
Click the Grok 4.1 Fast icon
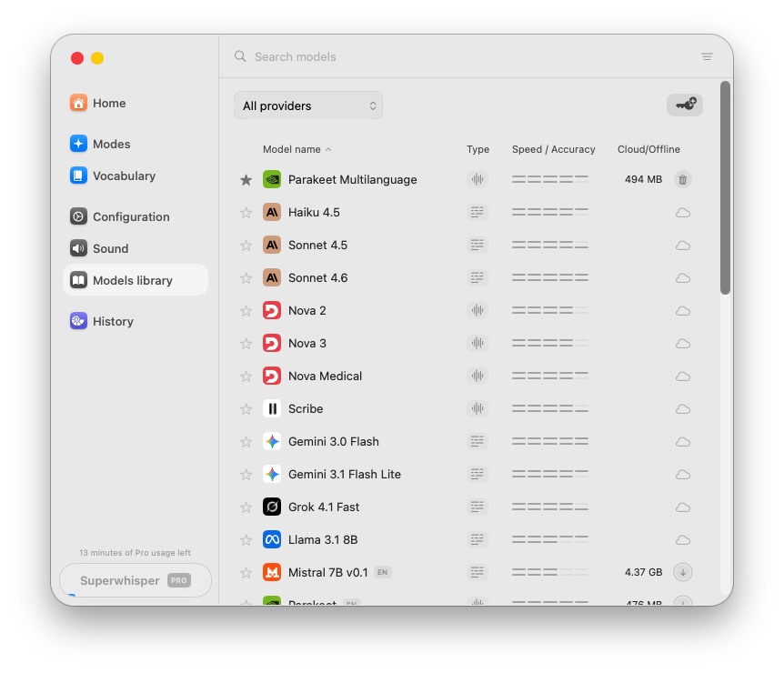coord(272,507)
